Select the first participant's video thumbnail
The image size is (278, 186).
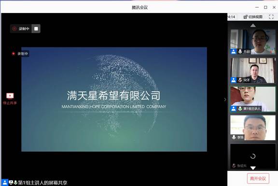coord(253,42)
